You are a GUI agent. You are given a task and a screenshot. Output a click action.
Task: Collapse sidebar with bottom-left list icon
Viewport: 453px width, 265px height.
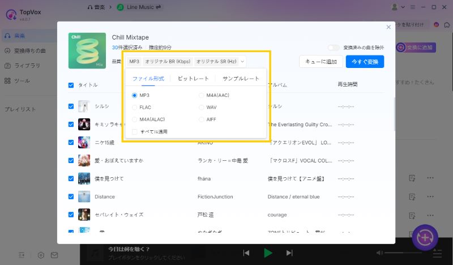pos(22,255)
